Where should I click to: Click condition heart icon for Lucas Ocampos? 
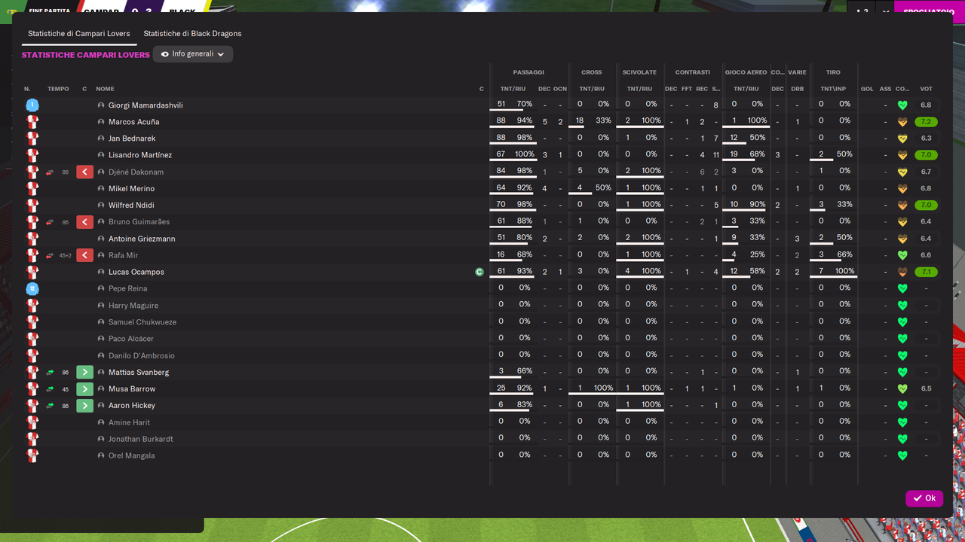click(x=902, y=273)
